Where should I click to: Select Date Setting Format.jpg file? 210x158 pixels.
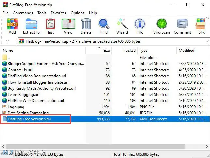pyautogui.click(x=105, y=113)
